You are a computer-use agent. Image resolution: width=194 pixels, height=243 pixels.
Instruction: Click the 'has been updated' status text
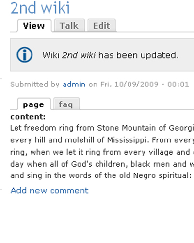click(x=139, y=55)
